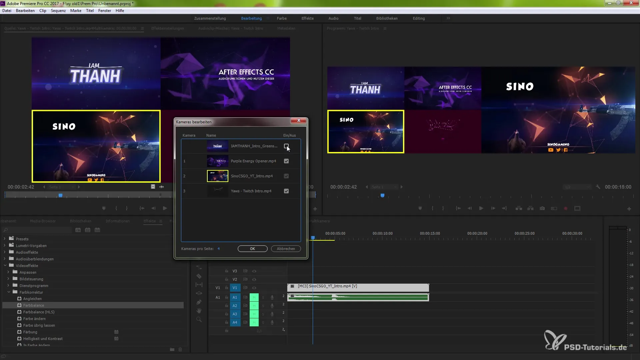640x360 pixels.
Task: Close the Kameras bearbeiten dialog
Action: [299, 120]
